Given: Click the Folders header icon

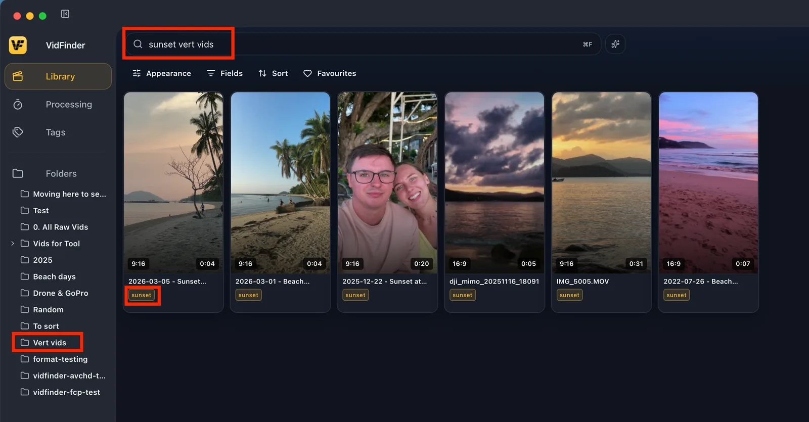Looking at the screenshot, I should [18, 173].
